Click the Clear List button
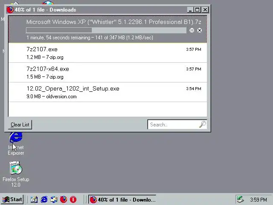Screen dimensions: 273x205 click(20, 125)
